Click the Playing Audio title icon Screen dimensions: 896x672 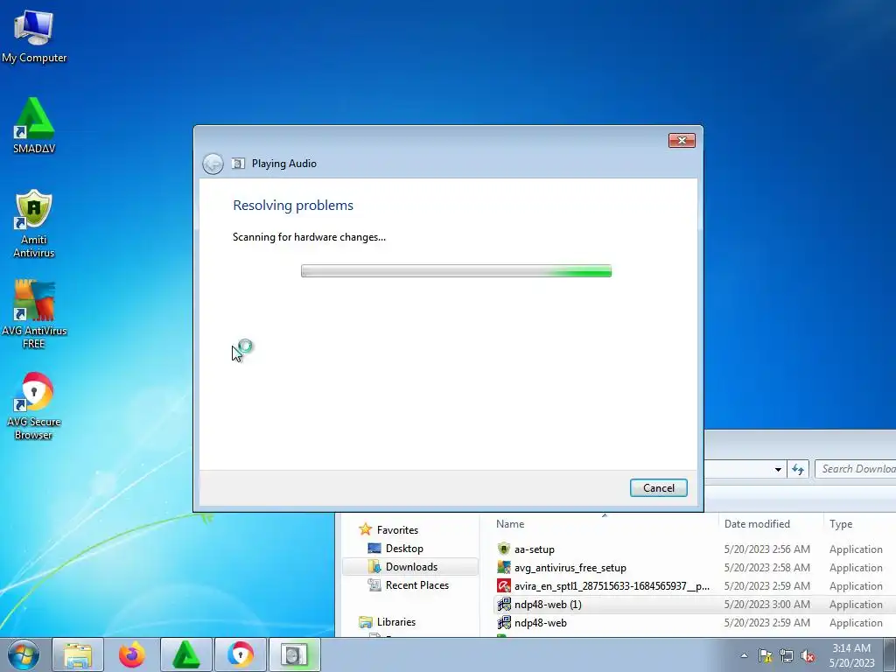(x=238, y=164)
